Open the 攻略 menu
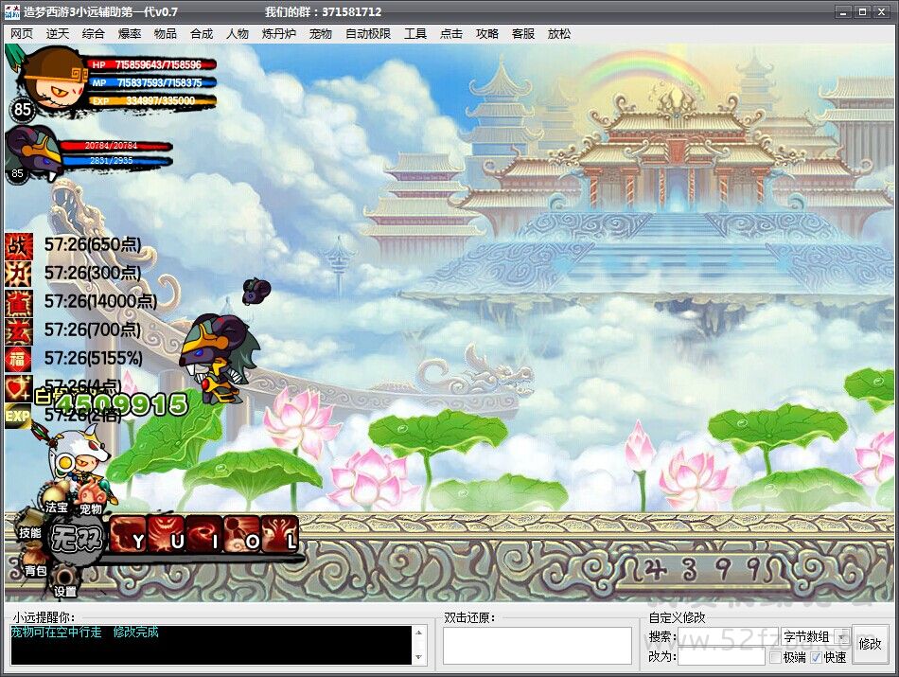Image resolution: width=899 pixels, height=677 pixels. (x=487, y=34)
